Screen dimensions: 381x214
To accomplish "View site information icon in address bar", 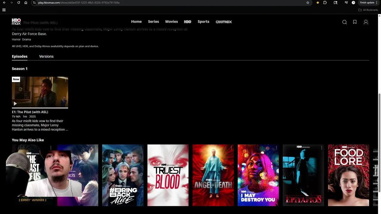I will pyautogui.click(x=34, y=3).
